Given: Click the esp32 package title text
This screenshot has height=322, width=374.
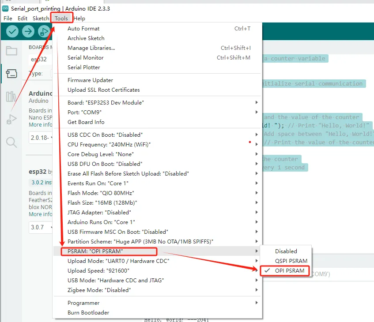Looking at the screenshot, I should [38, 172].
